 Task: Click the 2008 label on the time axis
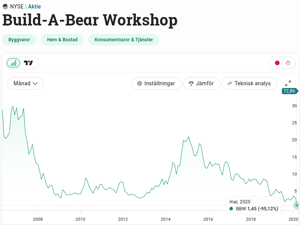[x=38, y=219]
